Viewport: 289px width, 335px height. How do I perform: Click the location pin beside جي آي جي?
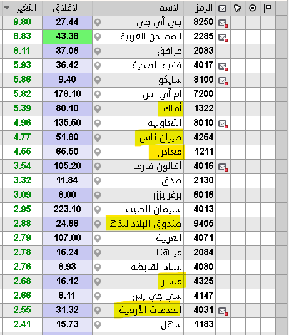tap(98, 23)
